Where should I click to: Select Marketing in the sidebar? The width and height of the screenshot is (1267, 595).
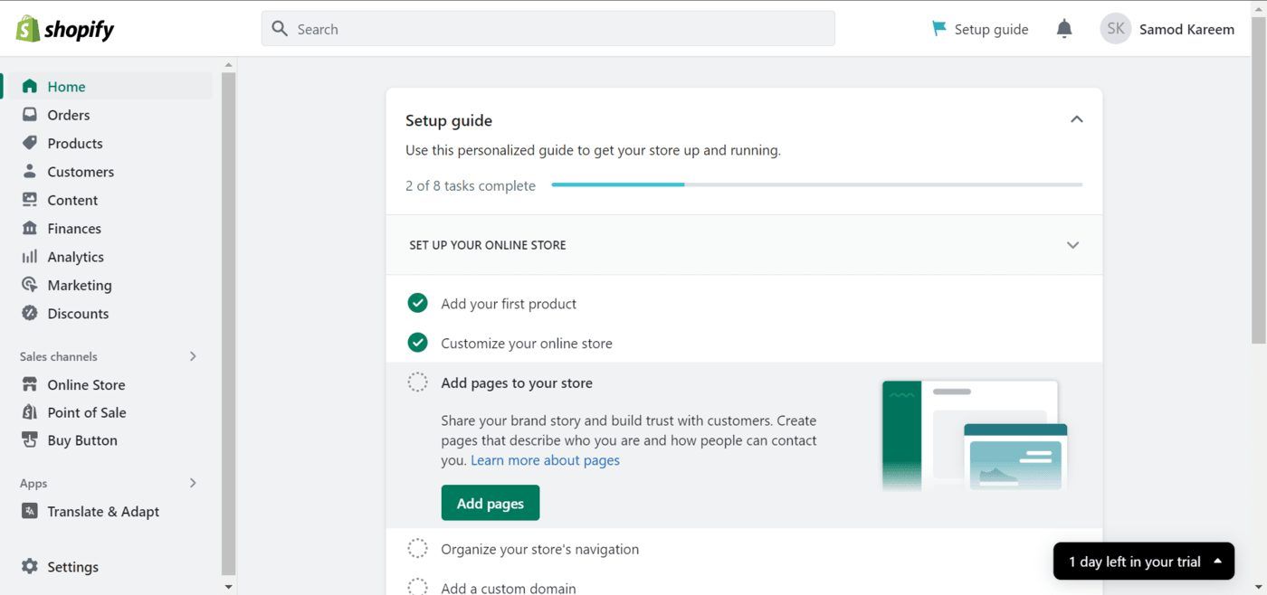click(80, 285)
